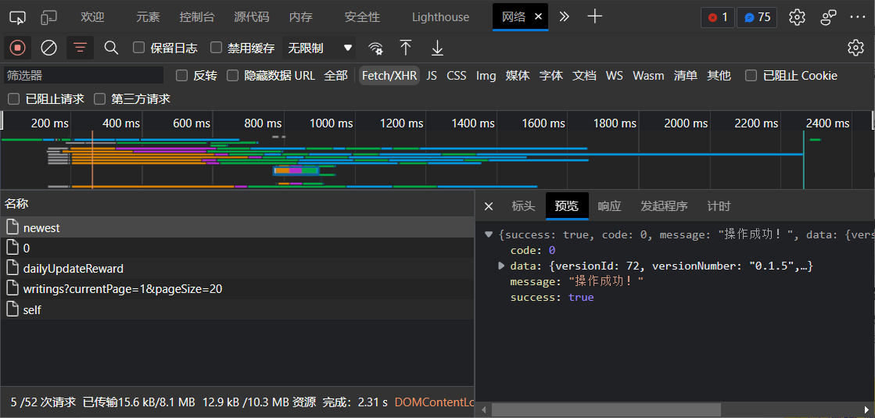
Task: Filter by CSS requests
Action: [457, 75]
